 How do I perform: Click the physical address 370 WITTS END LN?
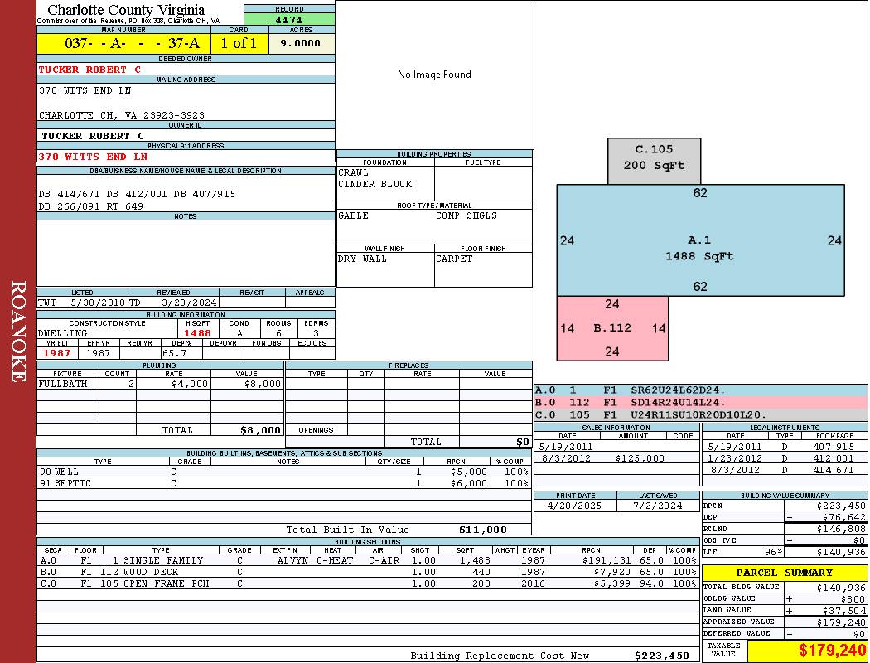click(x=93, y=156)
